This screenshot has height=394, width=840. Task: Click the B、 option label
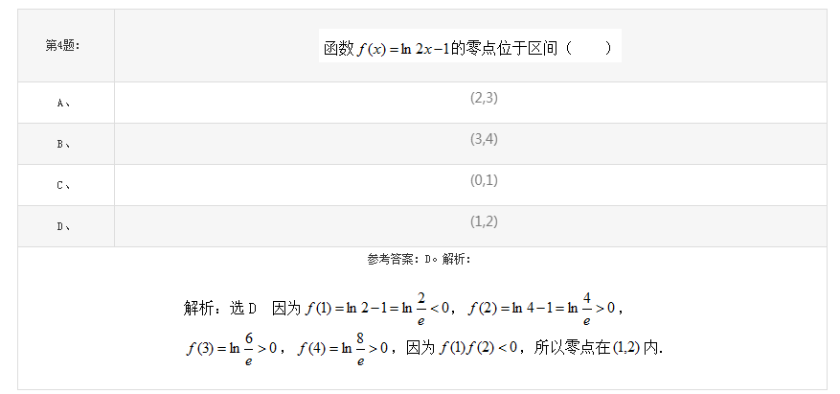click(x=63, y=144)
